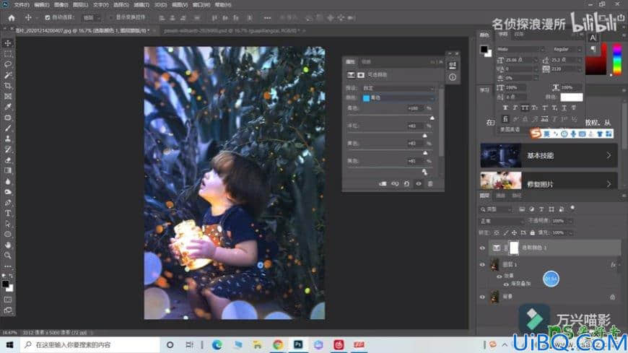Select the Pen tool
Screen dimensions: 628x353
tap(8, 203)
